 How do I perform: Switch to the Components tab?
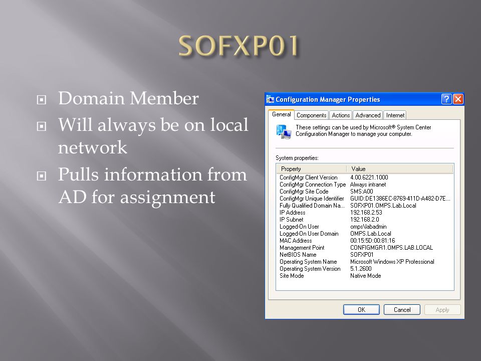pos(311,115)
